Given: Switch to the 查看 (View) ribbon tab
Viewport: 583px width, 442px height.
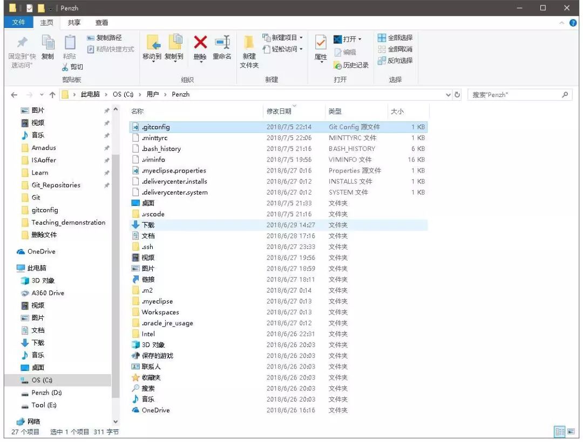Looking at the screenshot, I should pos(100,22).
